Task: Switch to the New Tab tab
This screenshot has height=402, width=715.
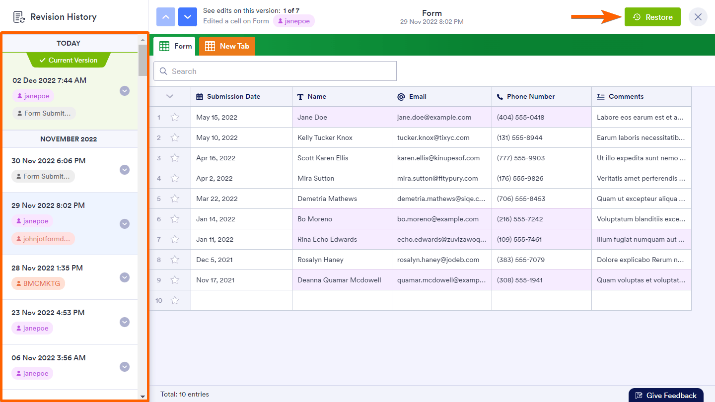Action: click(x=227, y=46)
